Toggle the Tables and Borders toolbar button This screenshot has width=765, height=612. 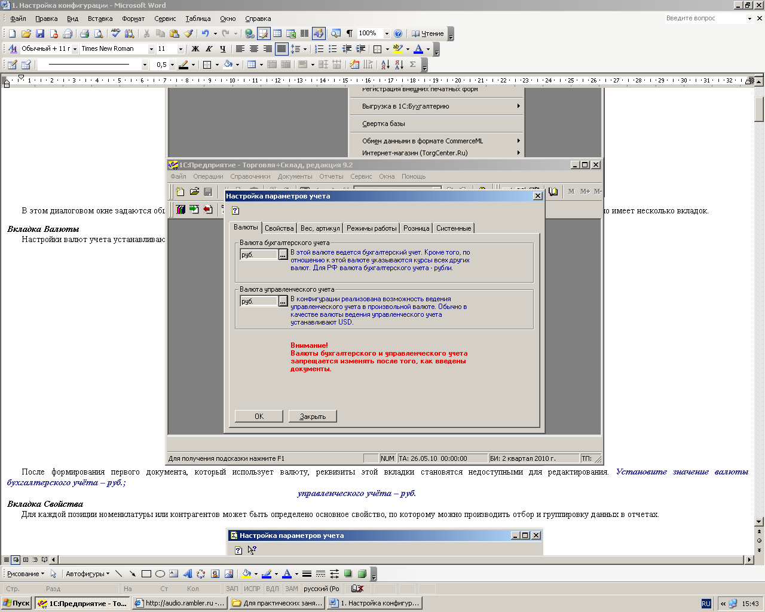(264, 33)
